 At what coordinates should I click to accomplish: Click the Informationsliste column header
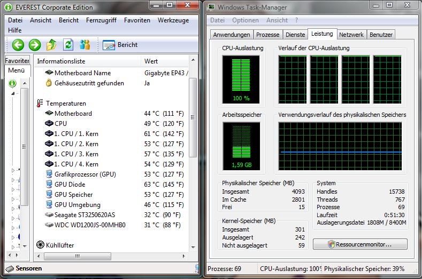tap(87, 61)
